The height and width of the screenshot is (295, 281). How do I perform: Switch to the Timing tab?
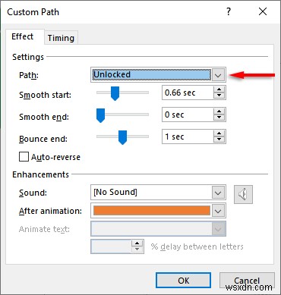click(61, 38)
